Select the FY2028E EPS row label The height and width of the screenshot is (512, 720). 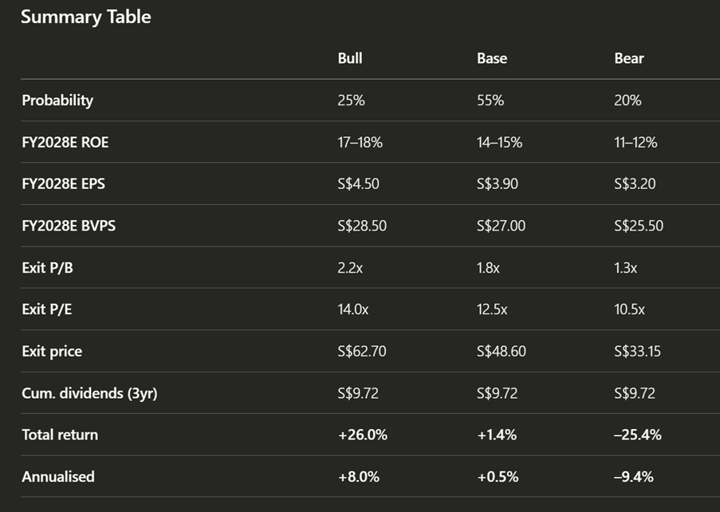point(63,184)
